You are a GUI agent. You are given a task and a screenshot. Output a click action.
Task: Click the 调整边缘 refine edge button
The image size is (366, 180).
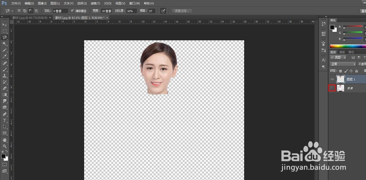(182, 11)
